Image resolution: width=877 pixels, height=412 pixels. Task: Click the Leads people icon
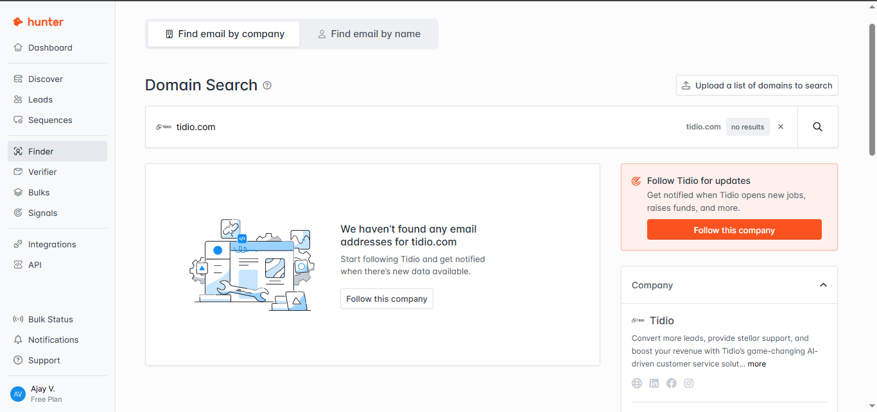point(18,99)
